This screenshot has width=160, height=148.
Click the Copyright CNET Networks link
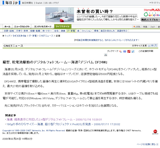(34, 130)
